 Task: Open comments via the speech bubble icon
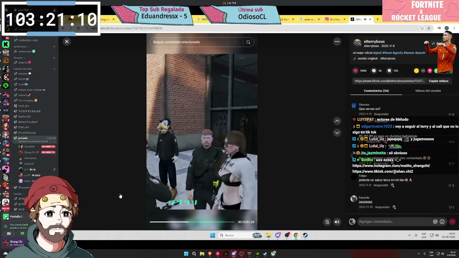click(x=374, y=71)
